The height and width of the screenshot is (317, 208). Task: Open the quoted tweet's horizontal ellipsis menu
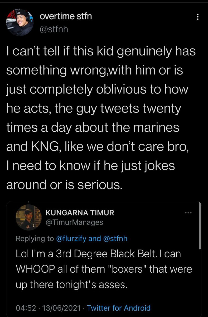188,213
